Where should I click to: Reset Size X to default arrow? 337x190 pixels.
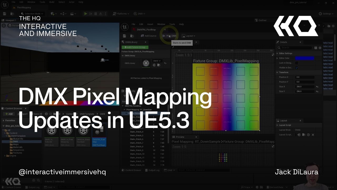coord(317,87)
